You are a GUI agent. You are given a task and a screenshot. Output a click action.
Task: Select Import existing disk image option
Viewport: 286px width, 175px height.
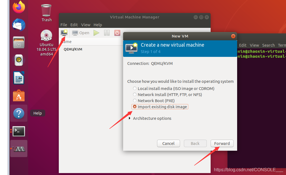(160, 107)
